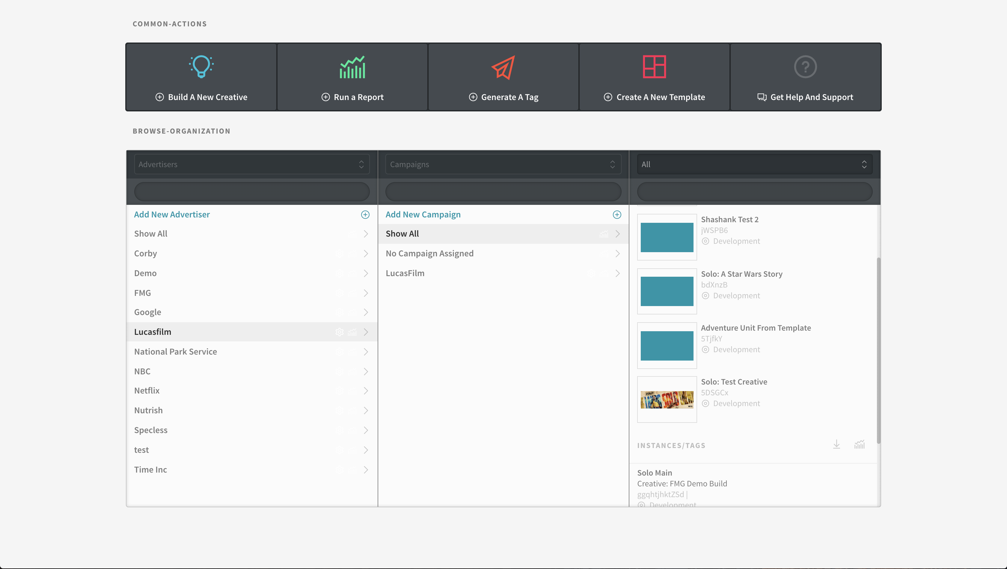The image size is (1007, 569).
Task: Expand Corby advertiser with chevron
Action: click(366, 254)
